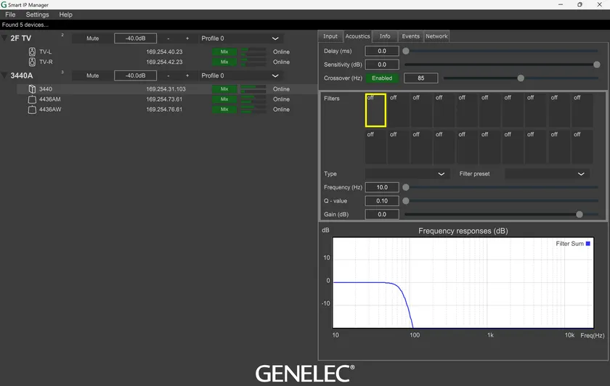Collapse the 3440A group tree
Viewport: 610px width, 386px height.
tap(5, 75)
